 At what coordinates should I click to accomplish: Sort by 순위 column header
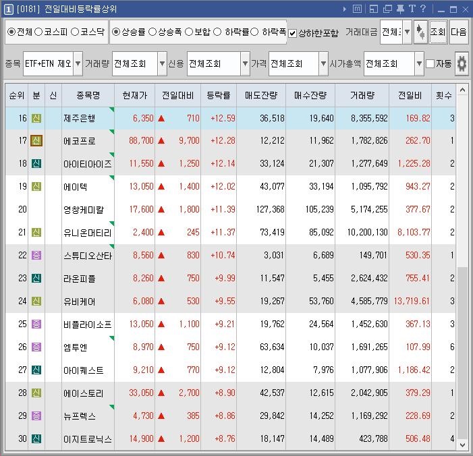coord(17,95)
